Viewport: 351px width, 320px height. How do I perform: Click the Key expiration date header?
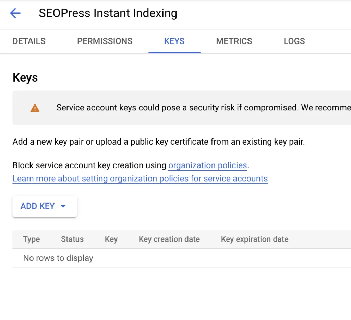[x=255, y=239]
